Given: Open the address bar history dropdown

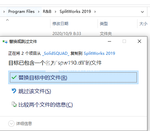Looking at the screenshot, I should tap(142, 12).
